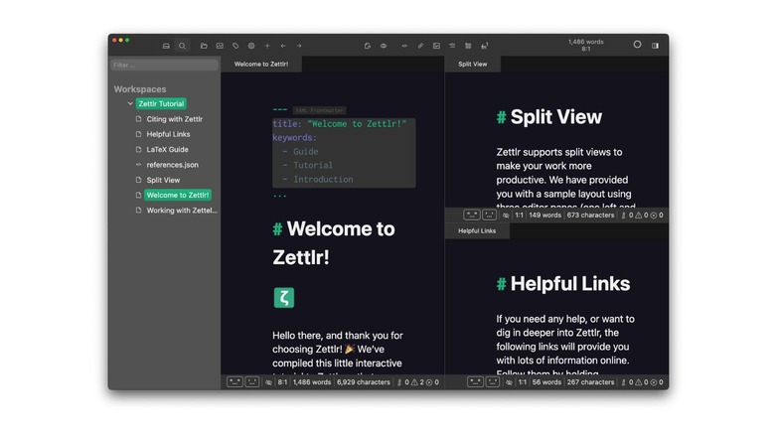Insert an image using the picture icon

pyautogui.click(x=436, y=46)
